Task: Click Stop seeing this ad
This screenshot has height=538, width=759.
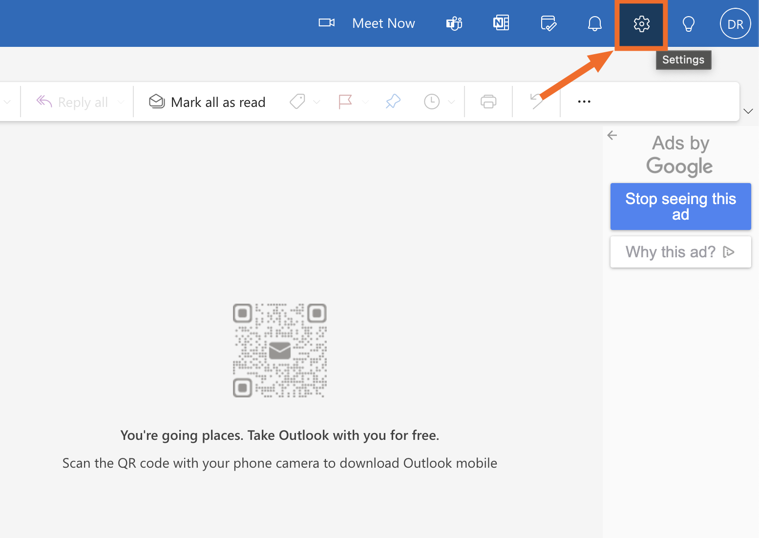Action: click(680, 207)
